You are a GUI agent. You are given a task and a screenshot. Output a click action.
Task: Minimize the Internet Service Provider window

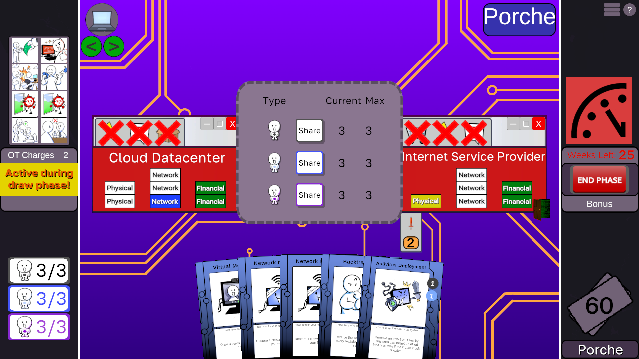coord(513,124)
